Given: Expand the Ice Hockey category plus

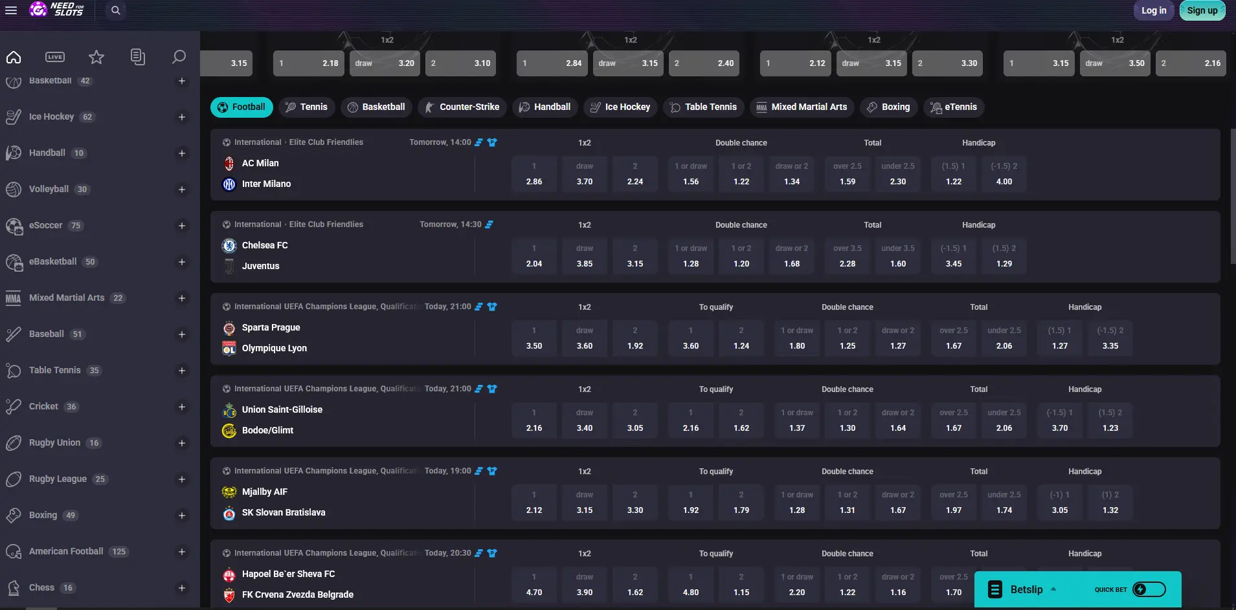Looking at the screenshot, I should pos(182,117).
